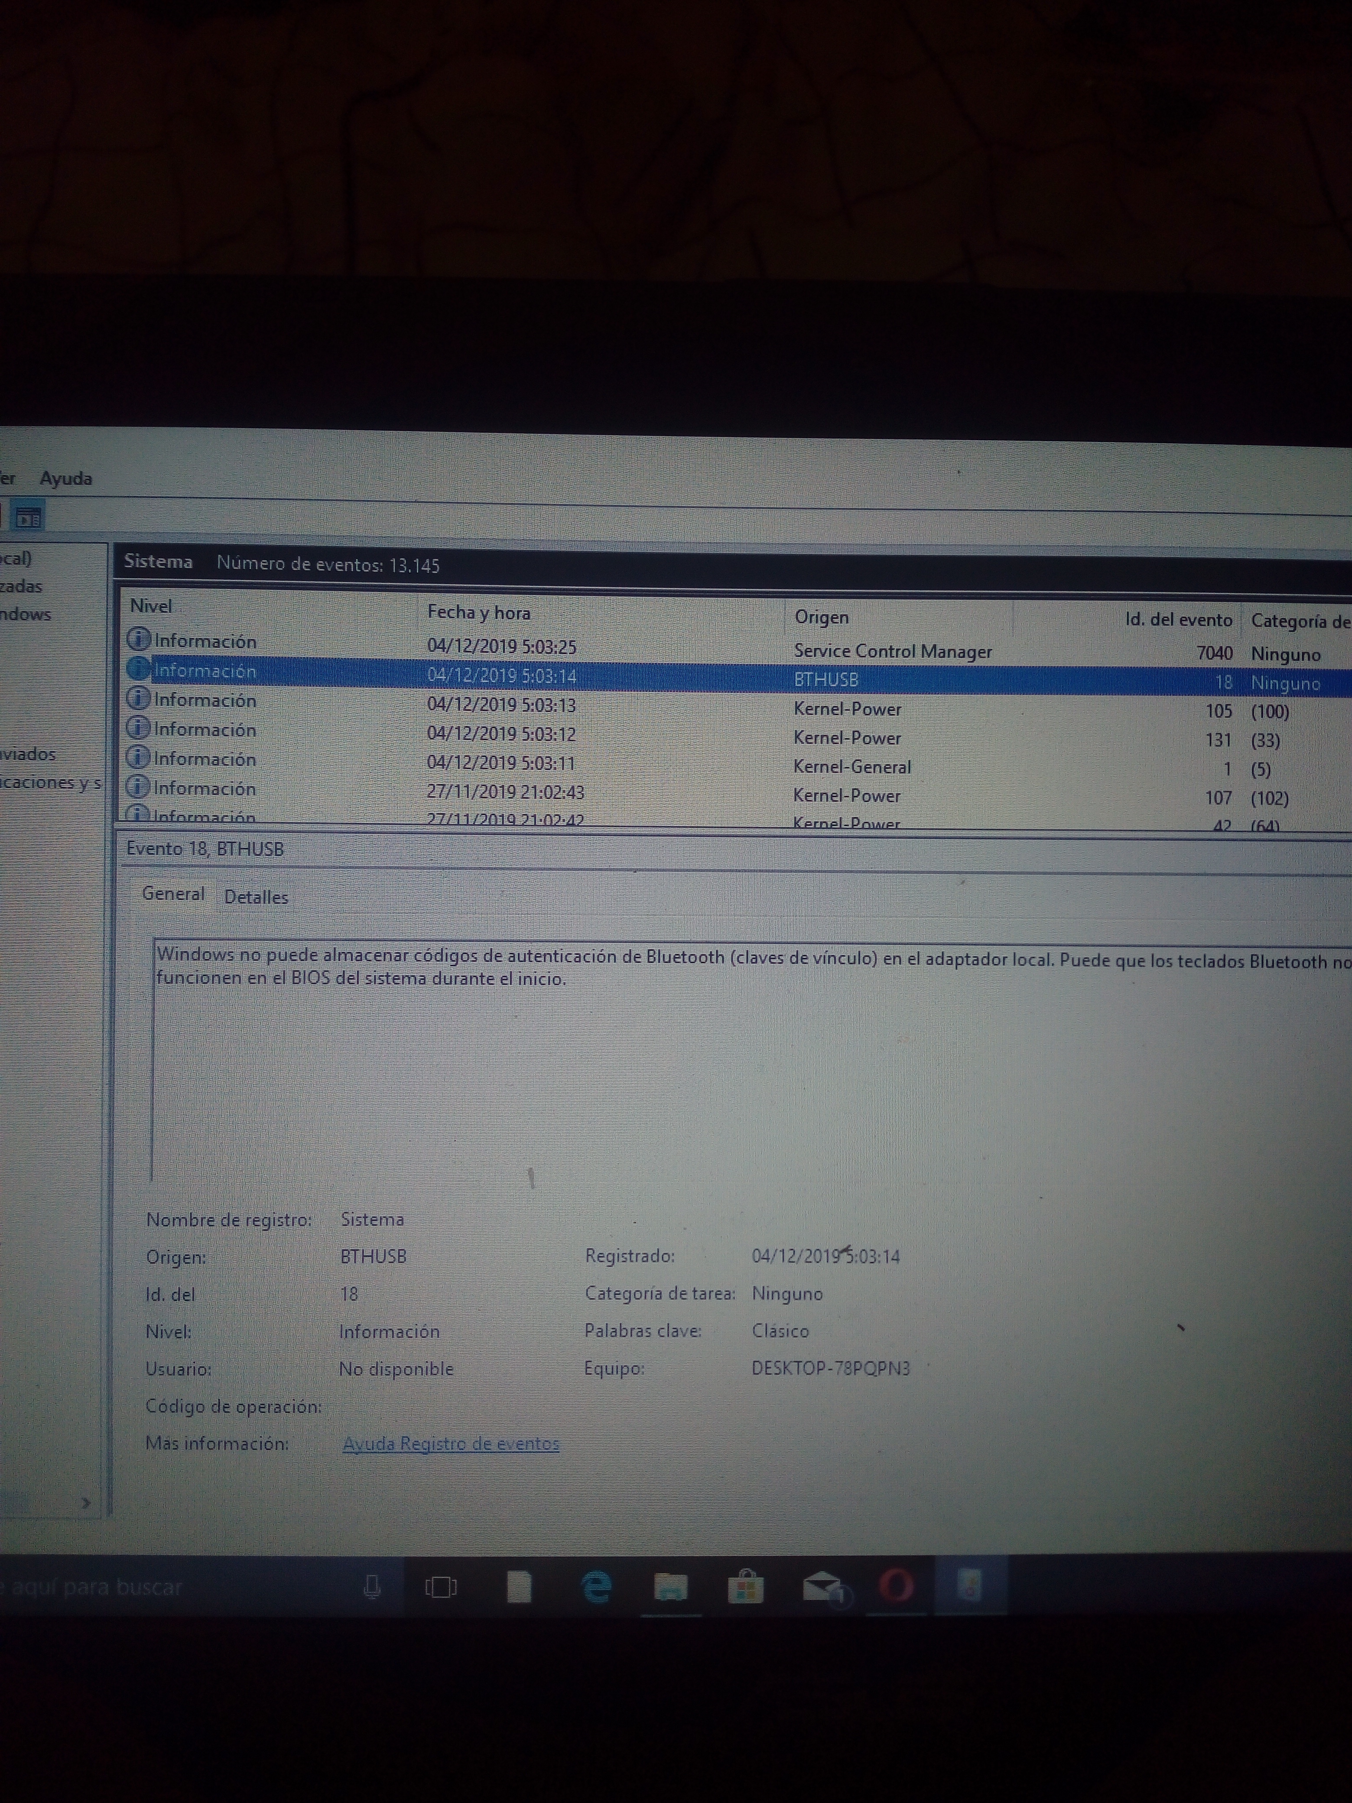Click the left tree pane scroll right arrow
Screen dimensions: 1352x1803
click(x=86, y=1503)
